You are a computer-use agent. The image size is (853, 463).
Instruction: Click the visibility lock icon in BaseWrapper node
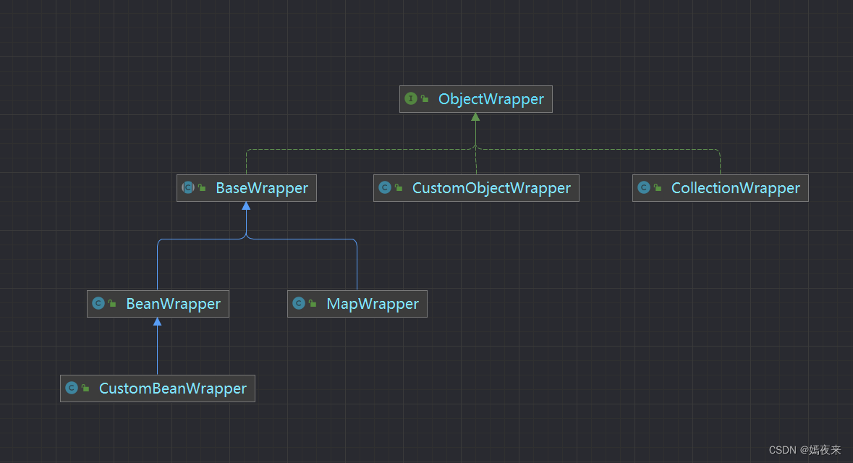pyautogui.click(x=202, y=187)
